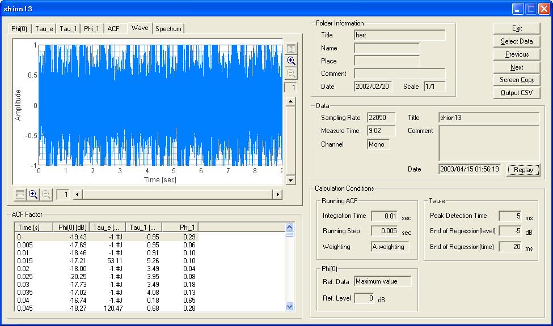Click the vertical fit-to-height icon
Viewport: 553px width, 326px height.
click(291, 49)
